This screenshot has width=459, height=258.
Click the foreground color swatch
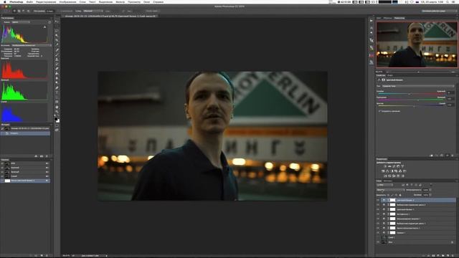click(x=56, y=119)
